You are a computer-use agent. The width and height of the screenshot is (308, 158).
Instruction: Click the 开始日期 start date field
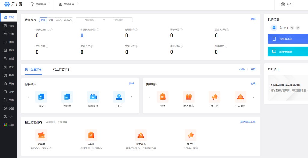tap(90, 19)
